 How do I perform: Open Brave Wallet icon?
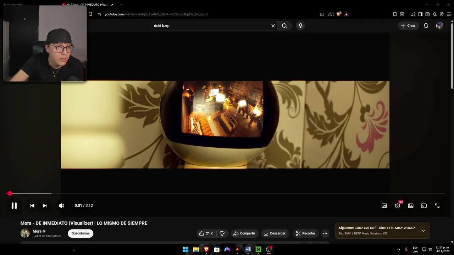(427, 14)
